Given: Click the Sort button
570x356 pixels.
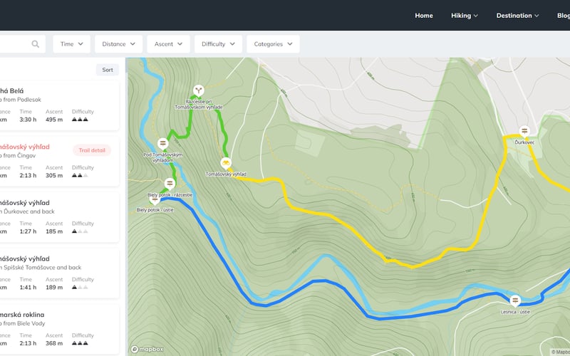Looking at the screenshot, I should coord(108,70).
